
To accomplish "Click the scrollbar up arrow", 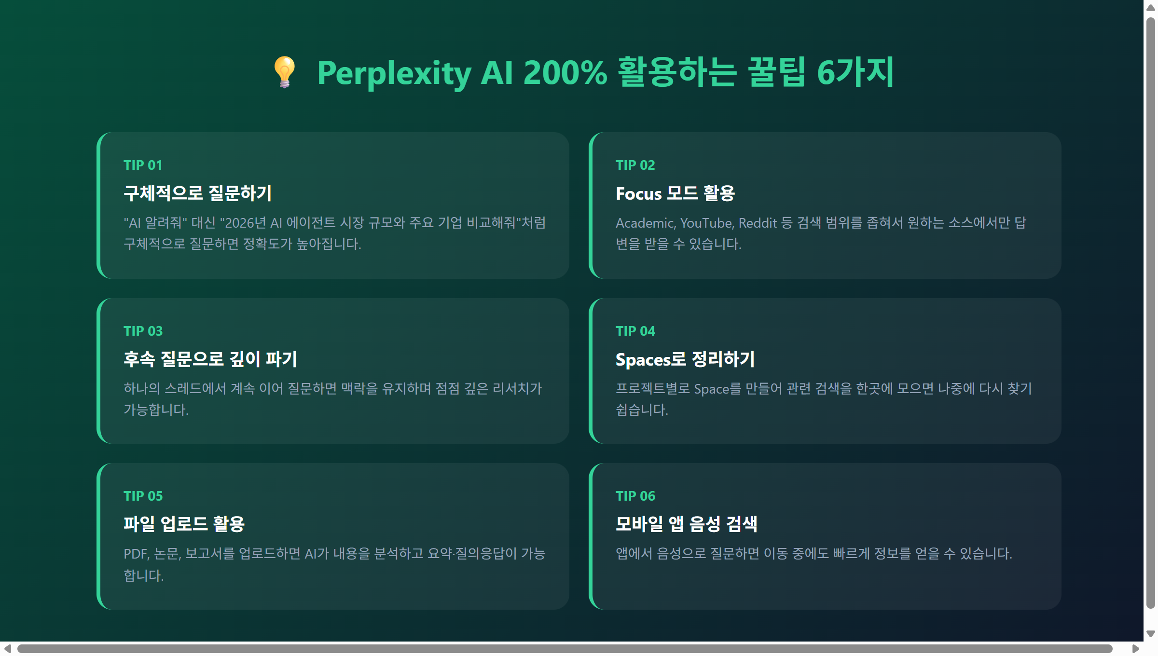I will [x=1151, y=8].
